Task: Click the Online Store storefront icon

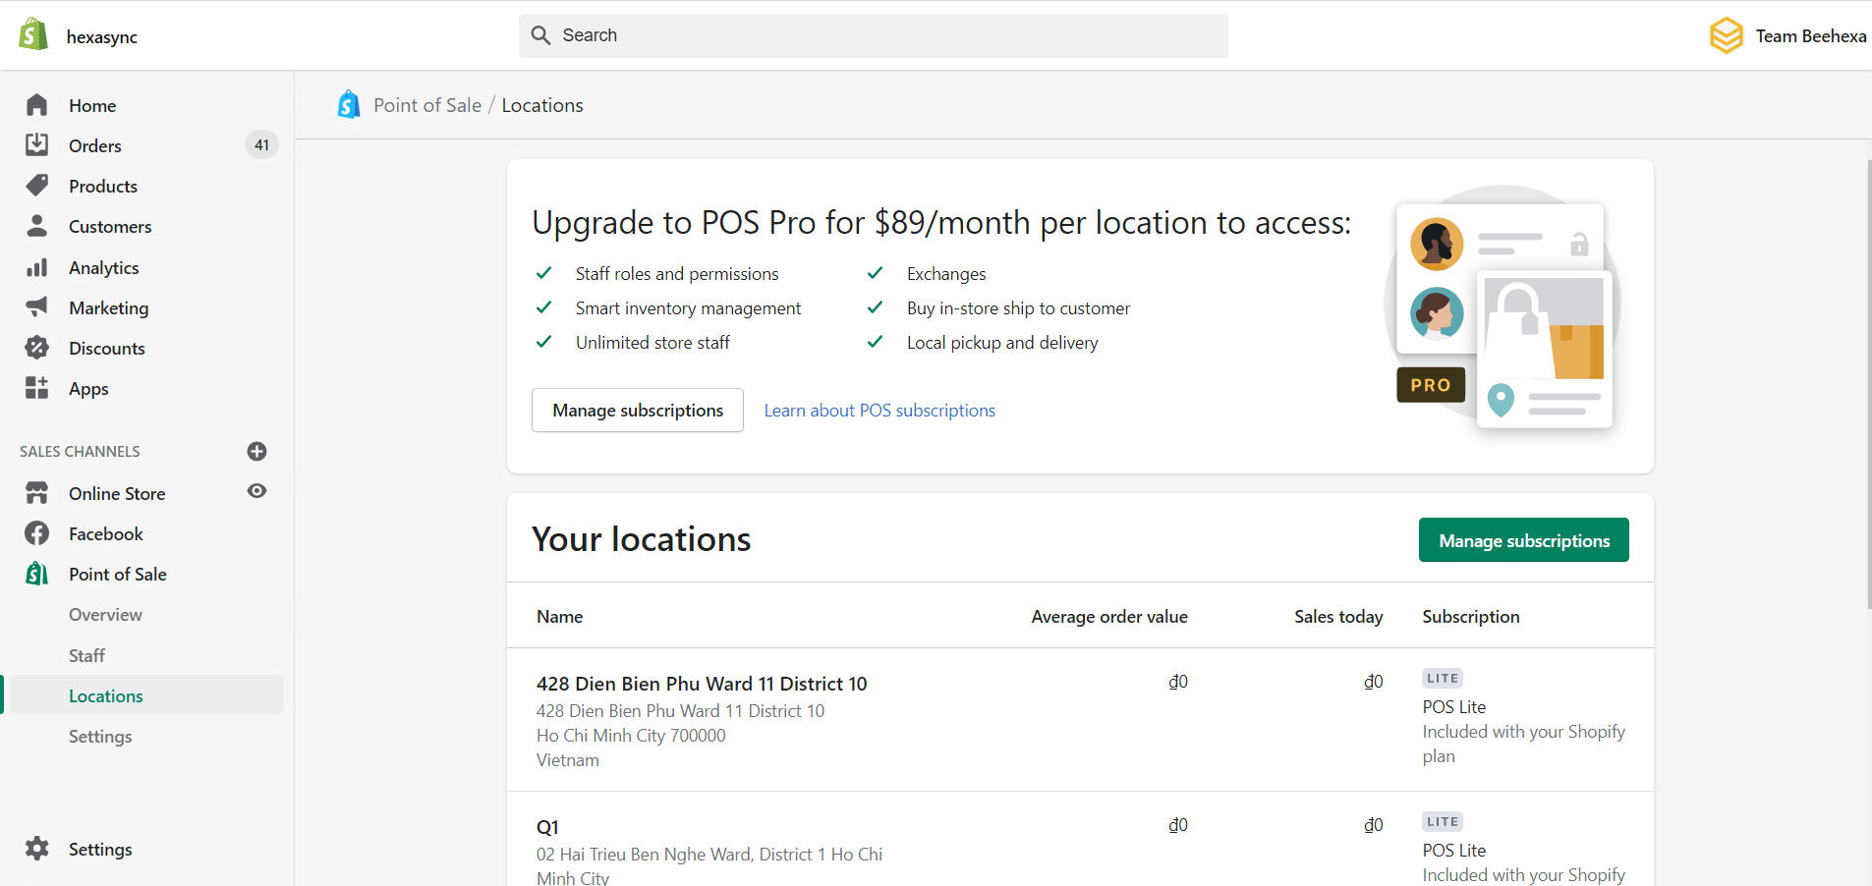Action: click(x=37, y=493)
